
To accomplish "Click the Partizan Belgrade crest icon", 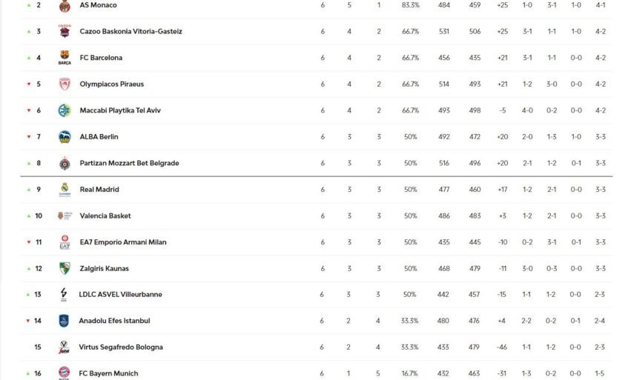I will pos(65,163).
